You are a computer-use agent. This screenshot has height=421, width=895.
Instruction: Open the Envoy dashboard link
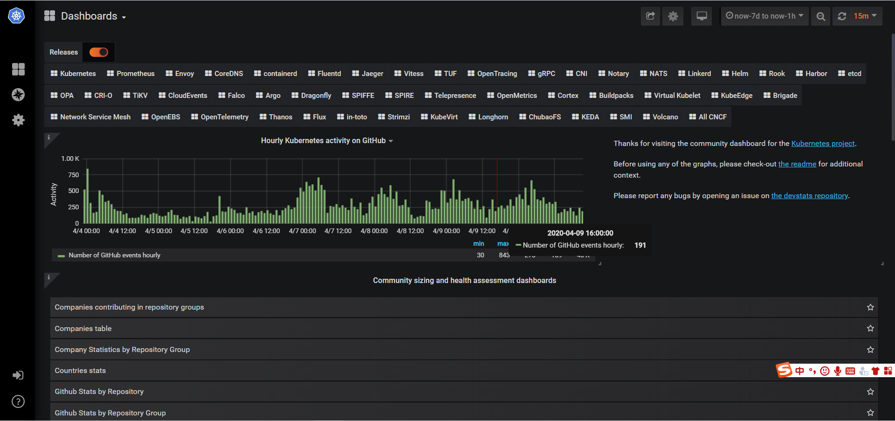[179, 74]
